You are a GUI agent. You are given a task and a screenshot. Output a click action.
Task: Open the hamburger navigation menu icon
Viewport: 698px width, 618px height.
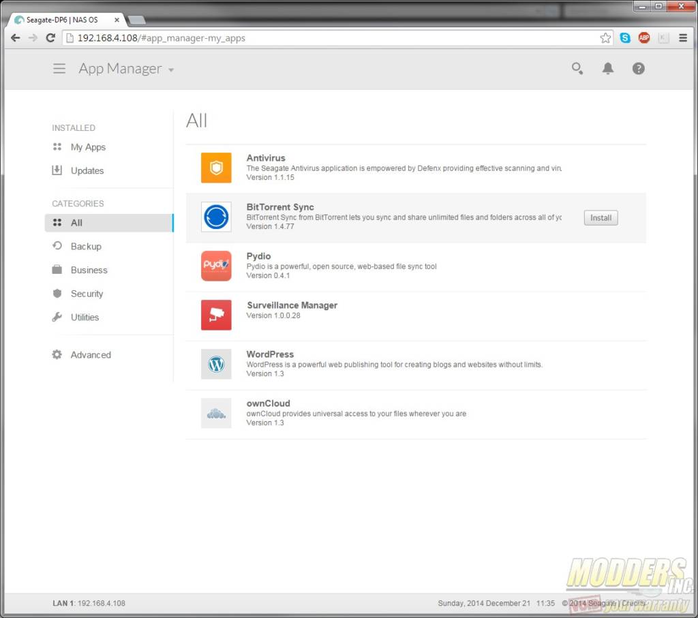click(59, 69)
